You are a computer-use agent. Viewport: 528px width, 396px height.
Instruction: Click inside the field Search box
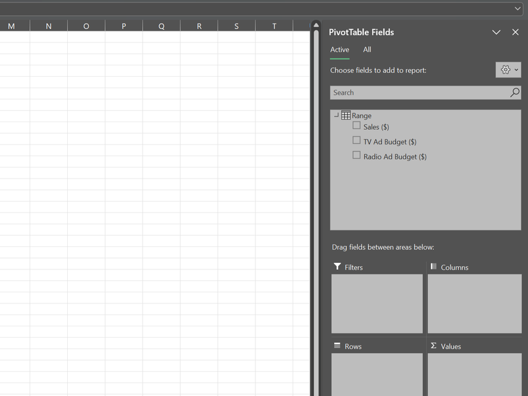point(410,92)
